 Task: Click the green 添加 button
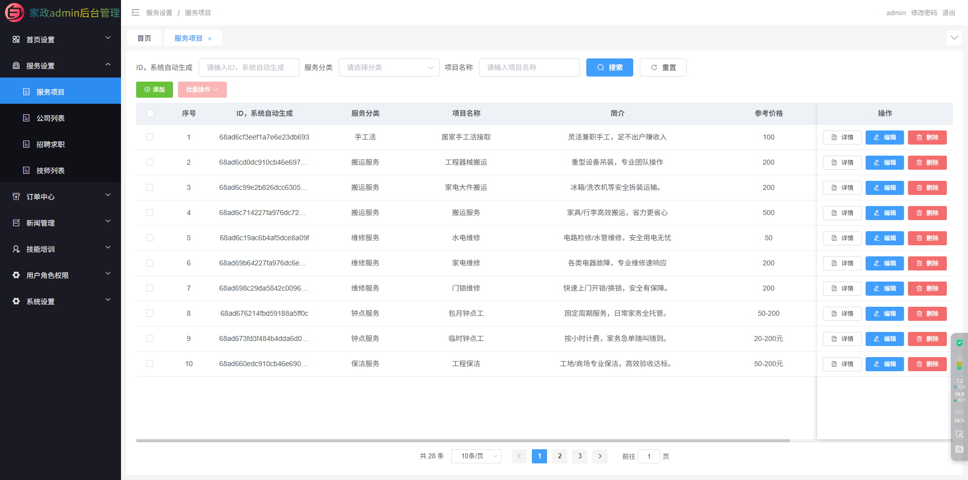[154, 90]
